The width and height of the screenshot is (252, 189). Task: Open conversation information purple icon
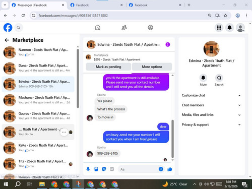tap(168, 44)
